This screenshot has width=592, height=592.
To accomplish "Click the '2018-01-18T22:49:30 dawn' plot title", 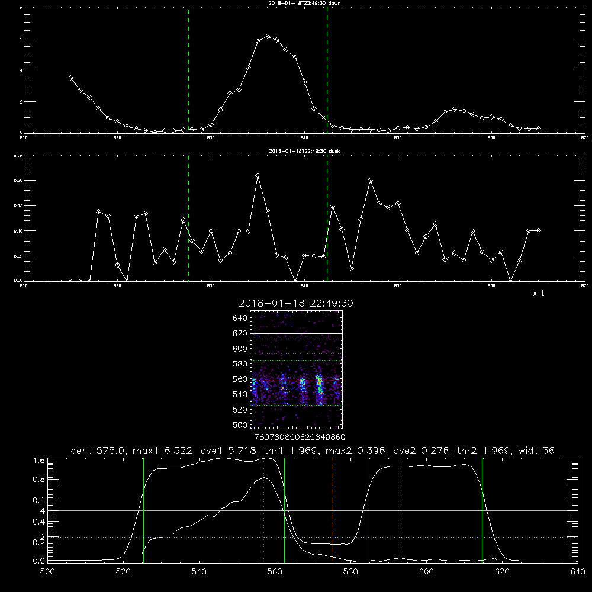I will pos(304,3).
